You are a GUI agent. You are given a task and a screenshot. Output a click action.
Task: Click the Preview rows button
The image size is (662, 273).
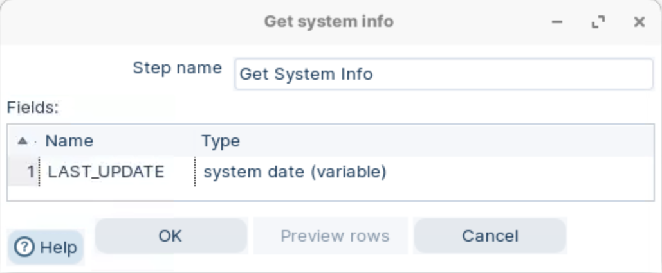(x=335, y=236)
